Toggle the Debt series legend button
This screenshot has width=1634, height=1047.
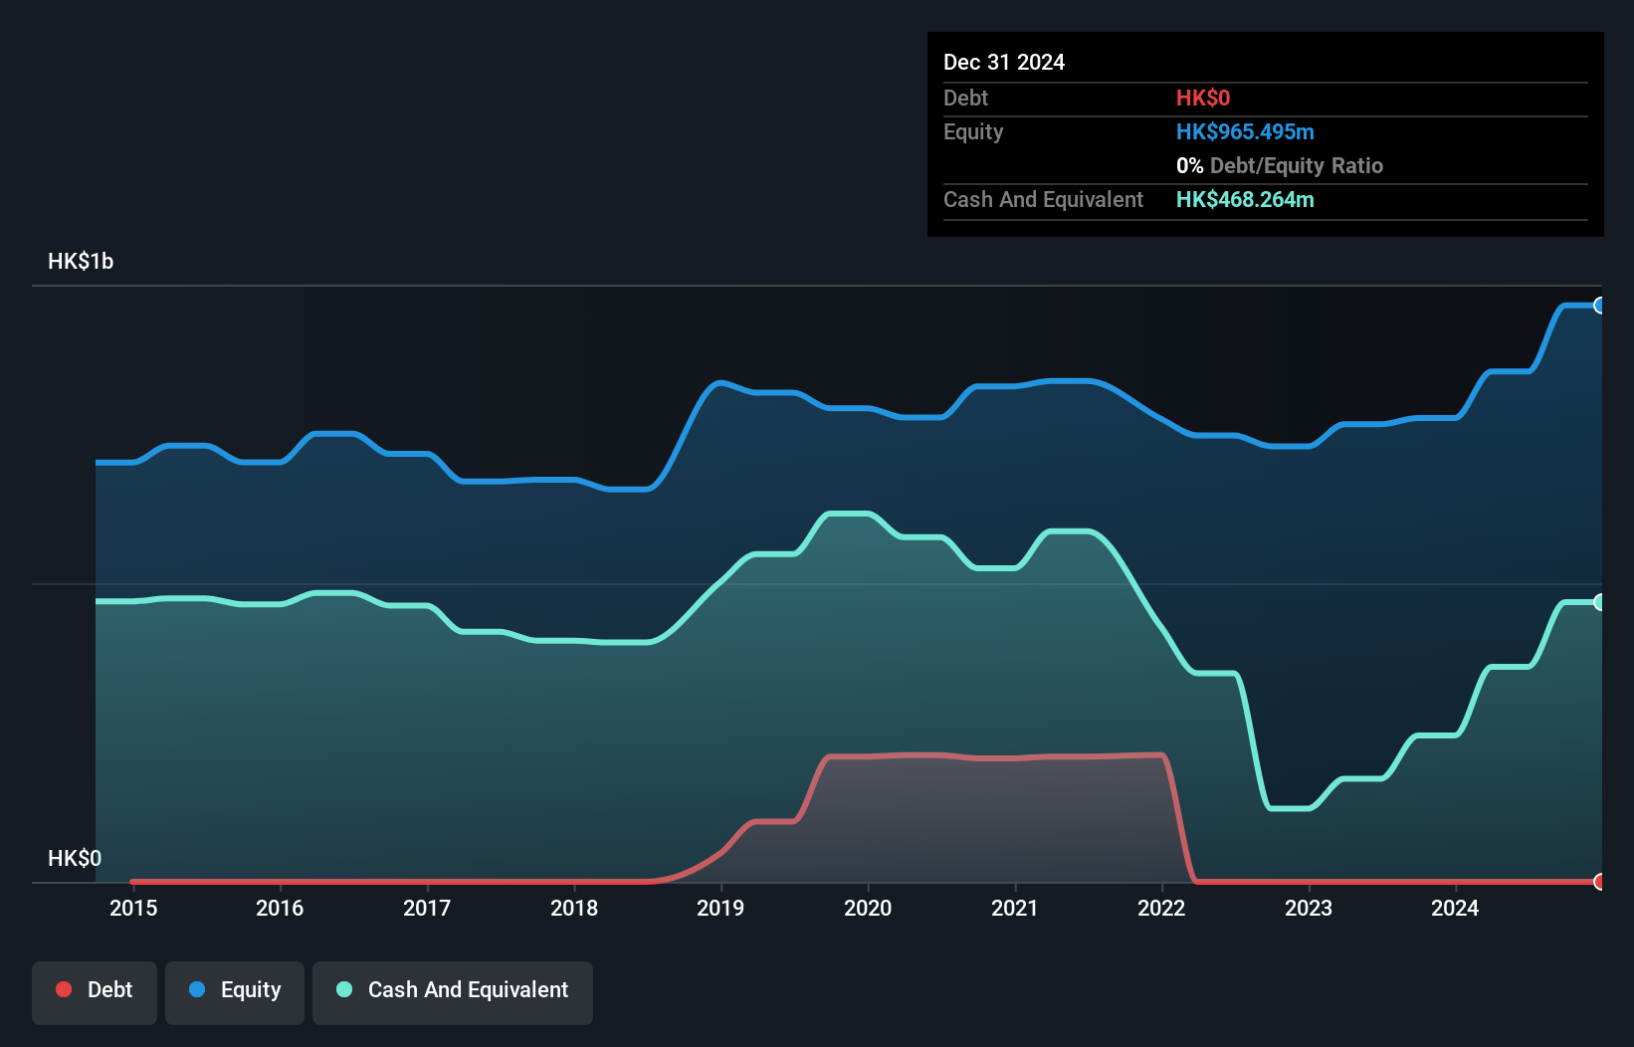tap(95, 992)
